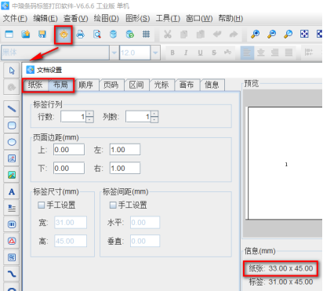The width and height of the screenshot is (323, 291).
Task: Click the top margin 上 field
Action: point(69,150)
